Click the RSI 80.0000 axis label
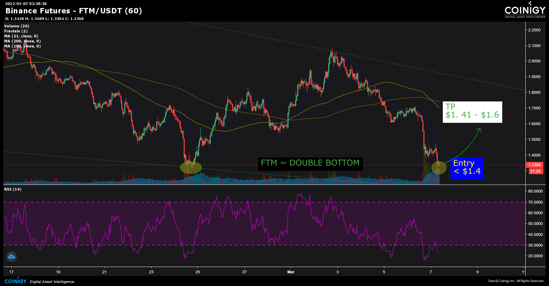The height and width of the screenshot is (286, 549). pyautogui.click(x=535, y=191)
